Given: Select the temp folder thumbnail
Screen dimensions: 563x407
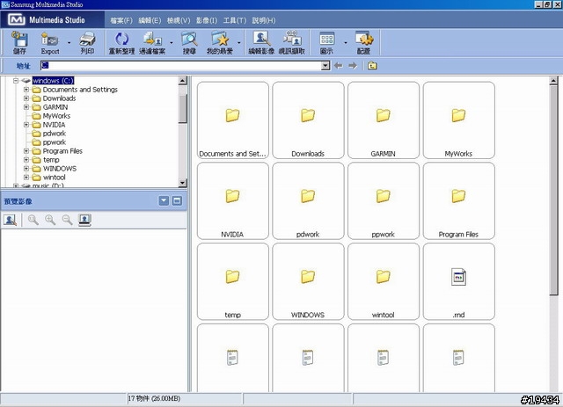Looking at the screenshot, I should (x=232, y=282).
